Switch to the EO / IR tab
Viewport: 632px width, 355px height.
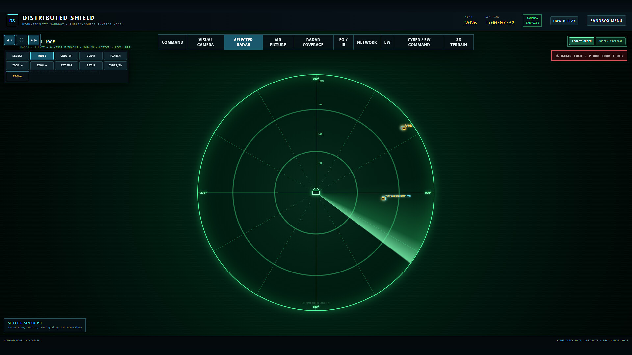coord(343,42)
